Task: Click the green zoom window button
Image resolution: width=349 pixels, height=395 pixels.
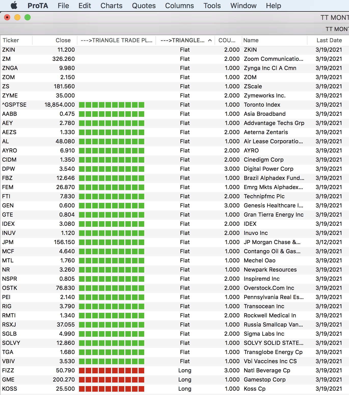Action: tap(28, 17)
